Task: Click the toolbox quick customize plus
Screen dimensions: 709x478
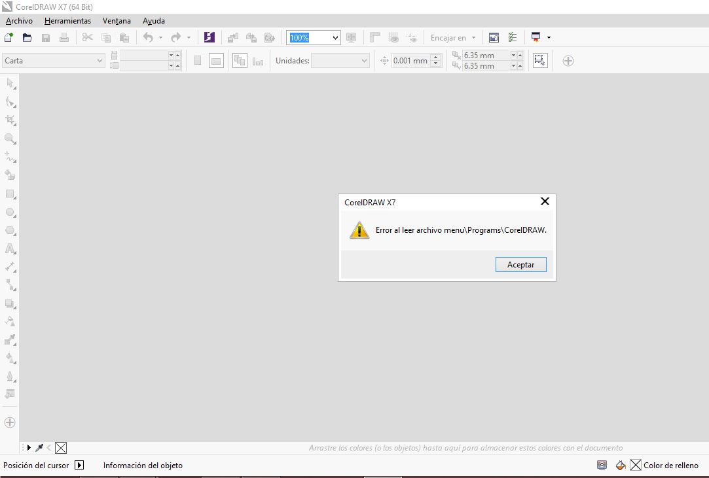Action: 10,422
